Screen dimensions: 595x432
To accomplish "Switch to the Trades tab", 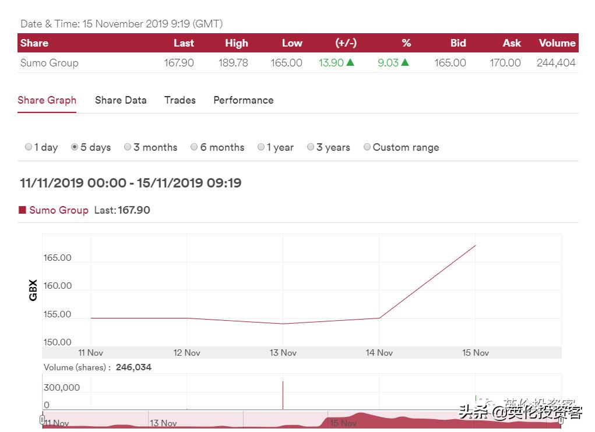I will [x=180, y=100].
